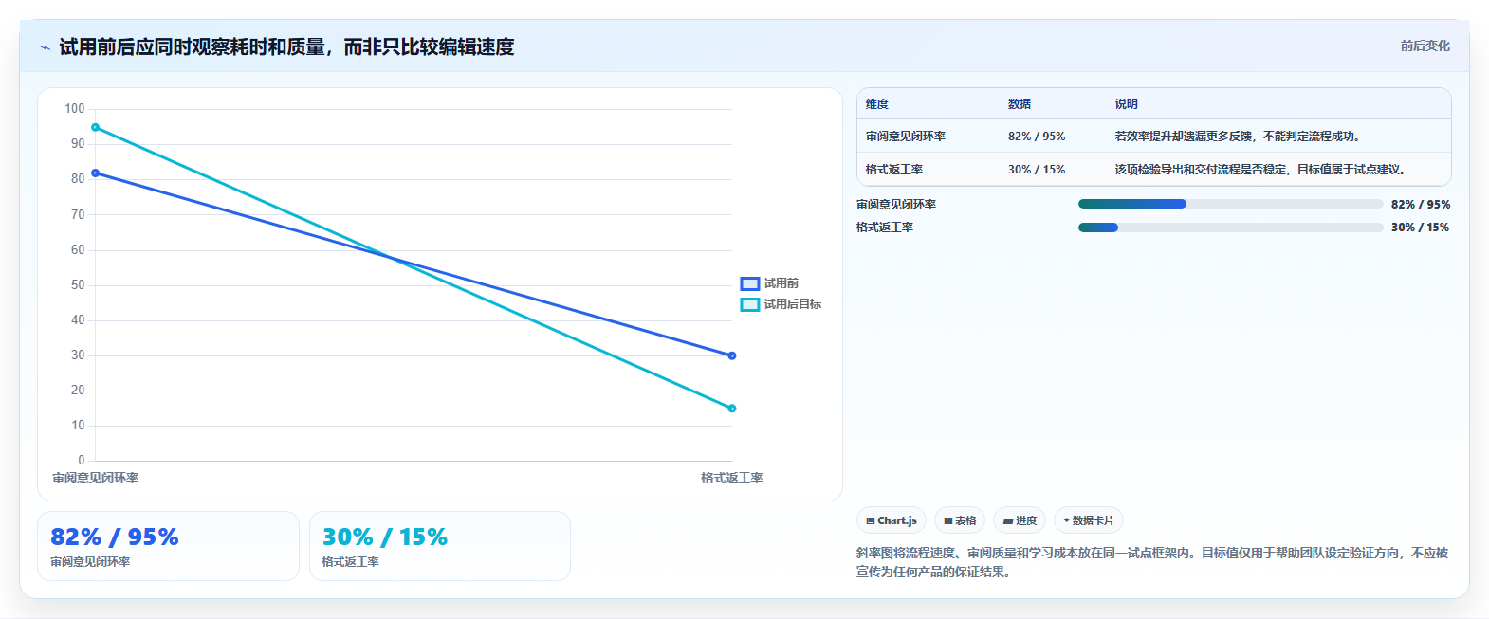Click the 进度 tag chip
Viewport: 1489px width, 619px height.
pos(1020,520)
